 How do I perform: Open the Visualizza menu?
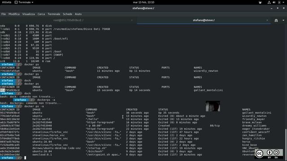tap(29, 14)
